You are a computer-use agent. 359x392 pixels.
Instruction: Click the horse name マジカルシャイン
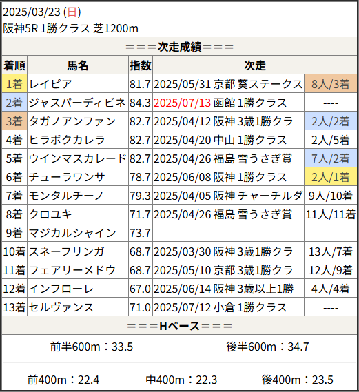tap(72, 233)
